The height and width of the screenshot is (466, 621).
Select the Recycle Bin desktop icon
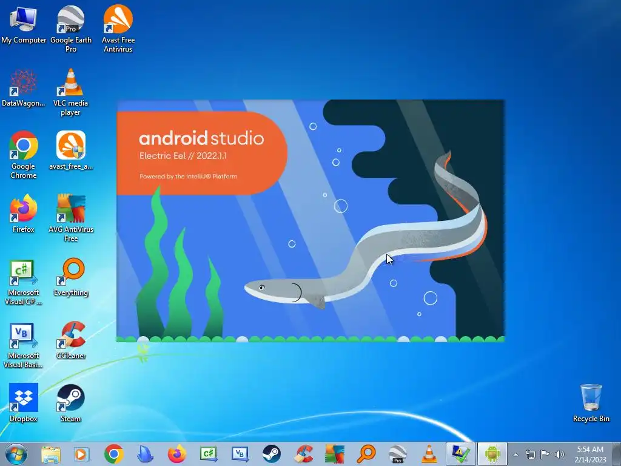click(x=591, y=403)
